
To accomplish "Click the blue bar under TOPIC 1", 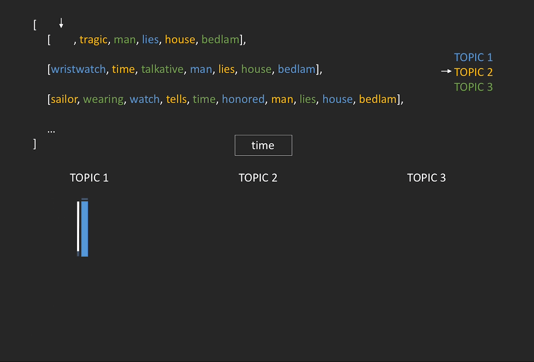I will pyautogui.click(x=85, y=229).
